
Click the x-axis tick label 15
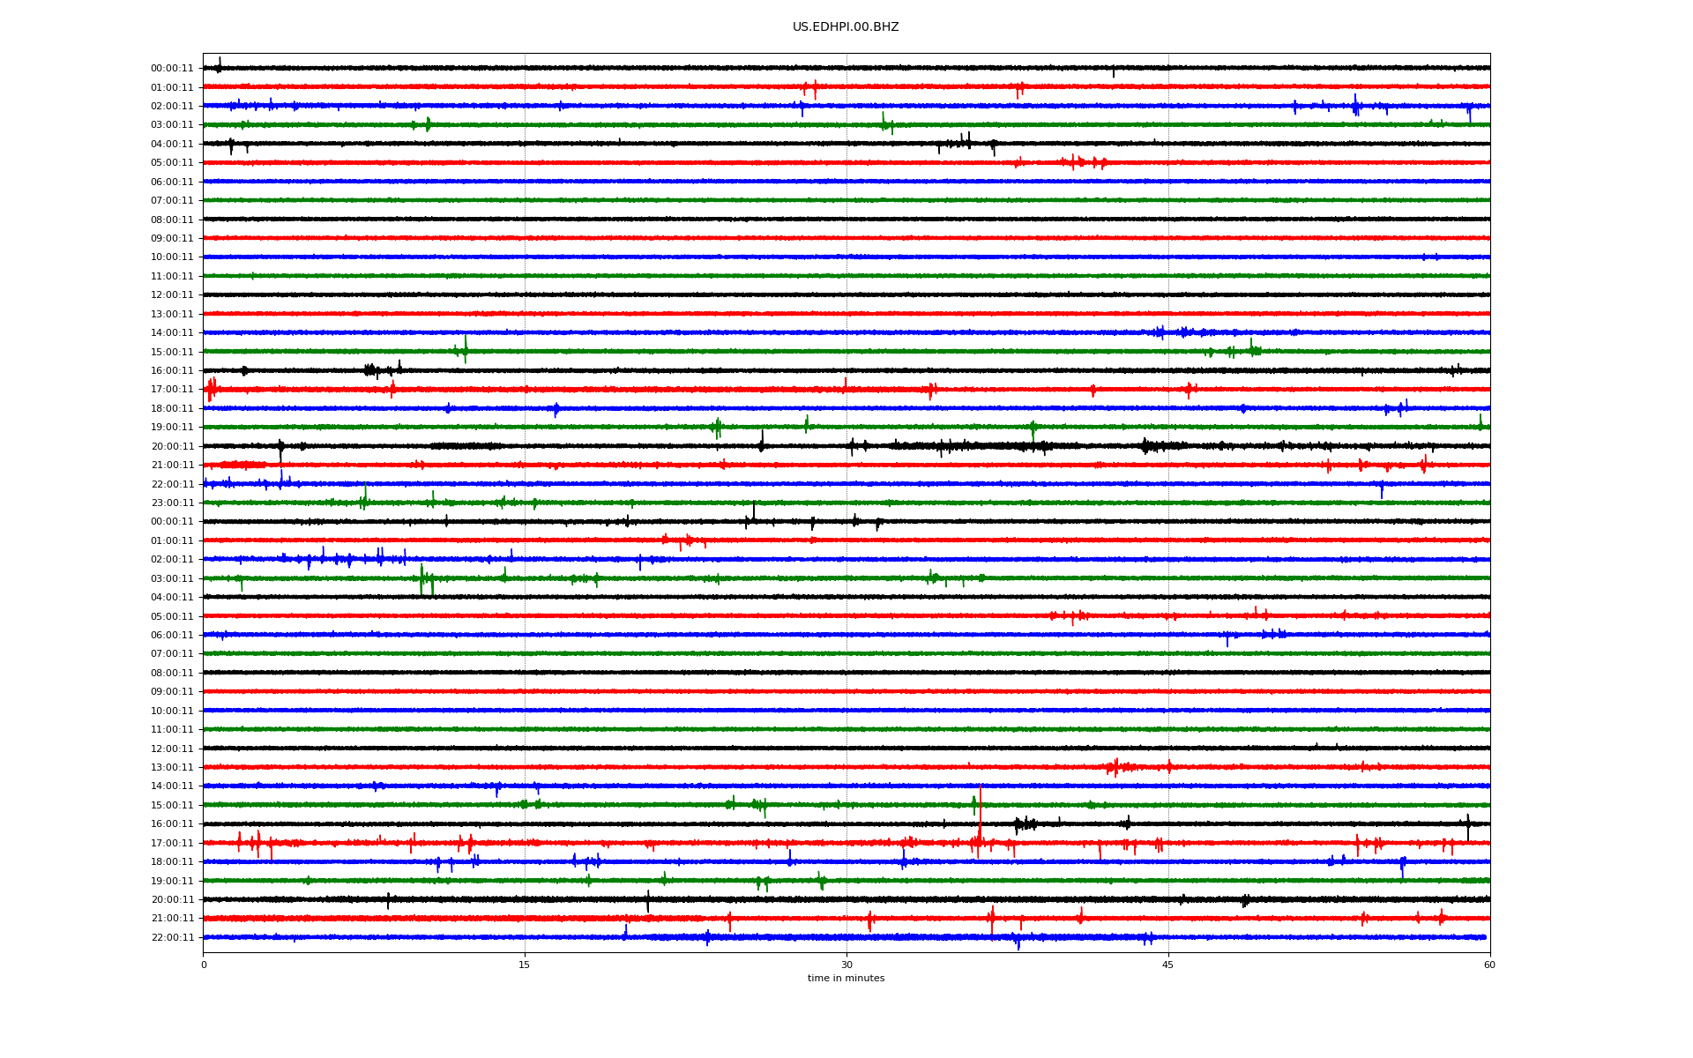(x=525, y=965)
